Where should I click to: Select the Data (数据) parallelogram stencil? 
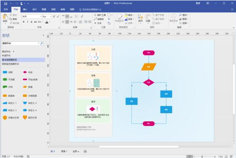click(x=28, y=87)
